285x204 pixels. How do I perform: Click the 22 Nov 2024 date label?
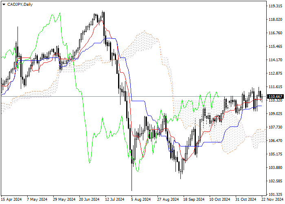click(x=272, y=200)
